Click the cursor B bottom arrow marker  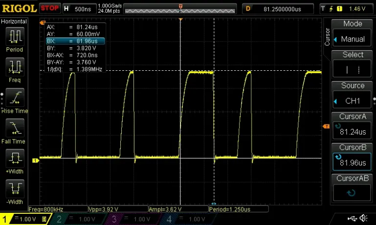point(214,204)
